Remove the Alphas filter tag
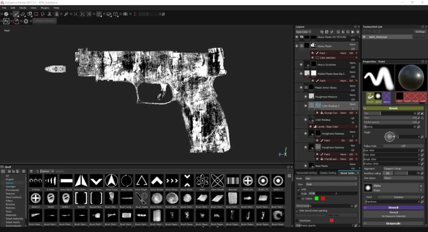 pos(52,171)
